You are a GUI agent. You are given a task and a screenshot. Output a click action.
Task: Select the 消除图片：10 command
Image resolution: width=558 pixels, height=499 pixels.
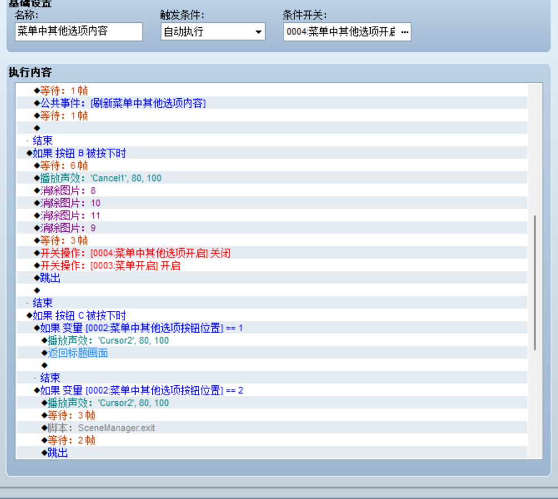[x=272, y=203]
